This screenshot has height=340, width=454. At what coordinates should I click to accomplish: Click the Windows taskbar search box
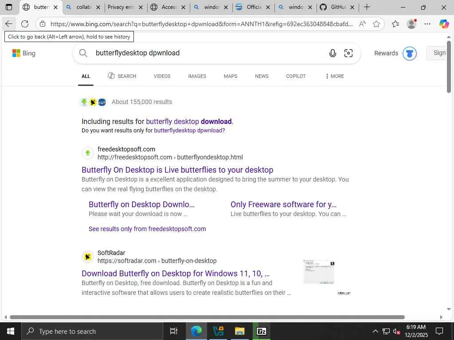click(92, 331)
